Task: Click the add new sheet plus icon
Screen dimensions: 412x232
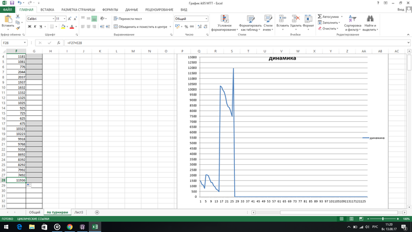Action: pos(97,213)
